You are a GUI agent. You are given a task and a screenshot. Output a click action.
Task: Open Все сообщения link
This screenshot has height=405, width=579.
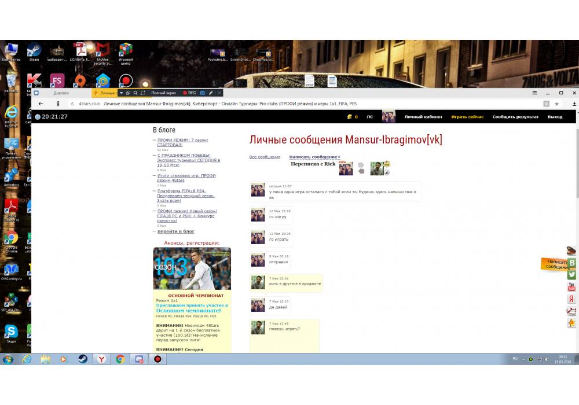coord(265,157)
